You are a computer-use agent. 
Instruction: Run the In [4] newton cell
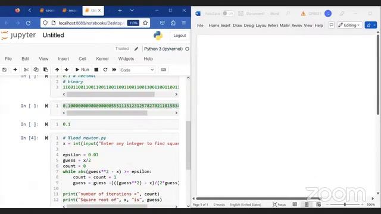46,138
